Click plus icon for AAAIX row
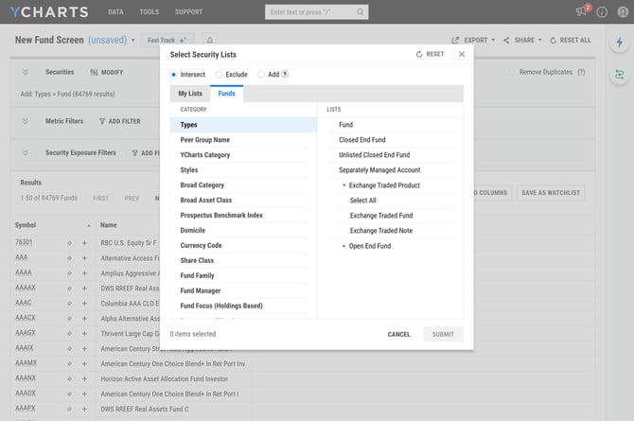634x421 pixels. click(x=84, y=348)
